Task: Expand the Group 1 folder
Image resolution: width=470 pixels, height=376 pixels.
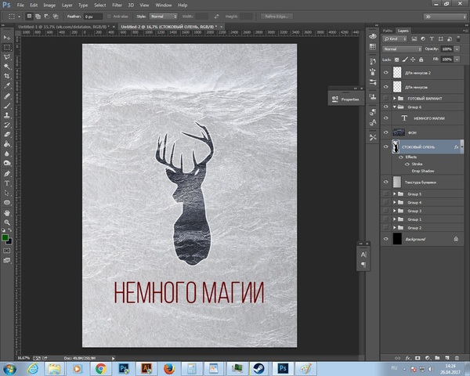Action: tap(394, 219)
